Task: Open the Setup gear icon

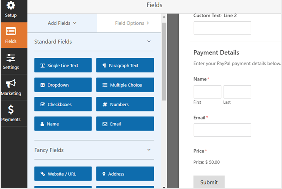Action: pyautogui.click(x=11, y=5)
